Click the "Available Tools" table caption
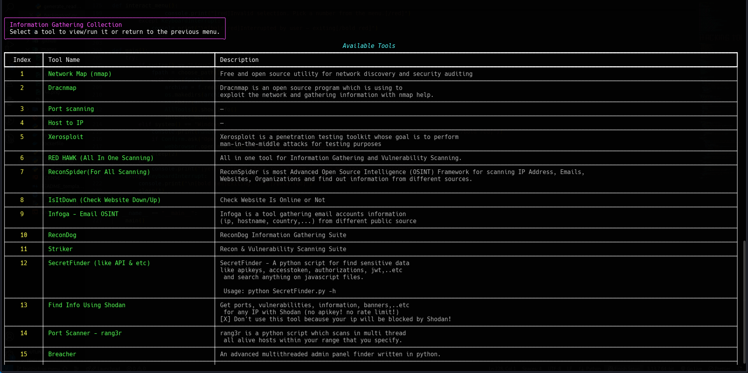The image size is (748, 373). click(x=369, y=46)
